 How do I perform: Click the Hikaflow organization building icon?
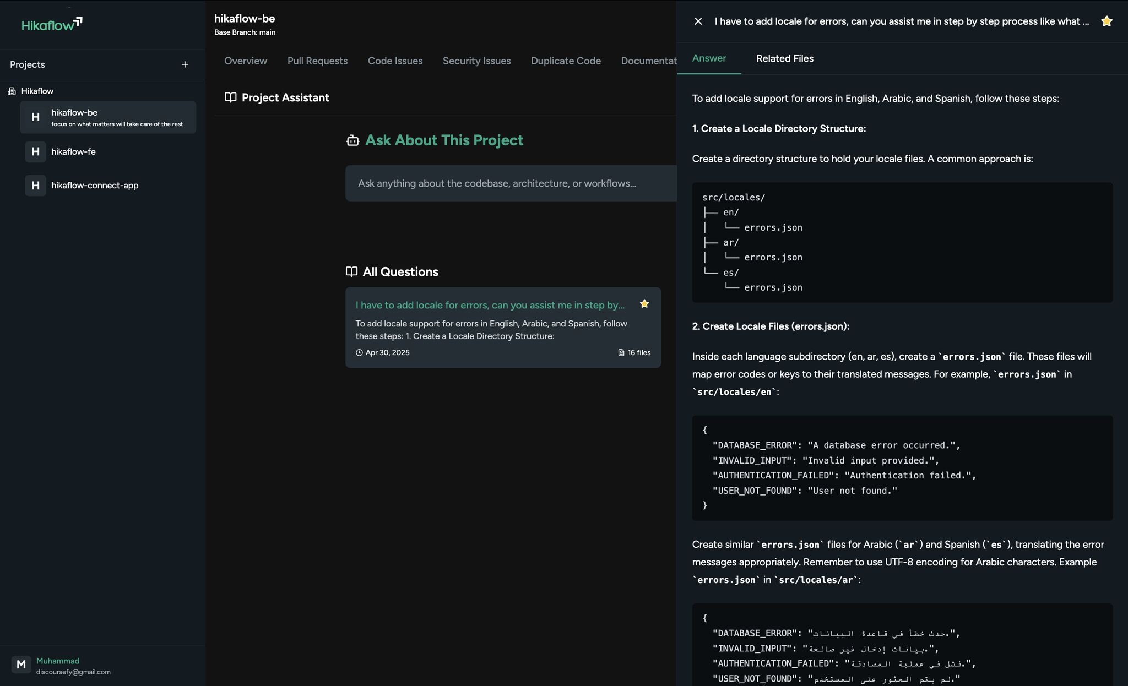click(x=12, y=91)
